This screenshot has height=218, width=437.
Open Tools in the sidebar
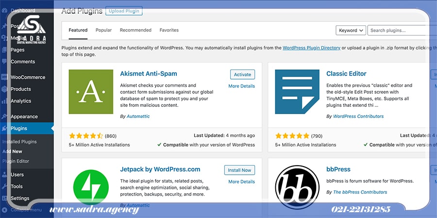tap(17, 186)
